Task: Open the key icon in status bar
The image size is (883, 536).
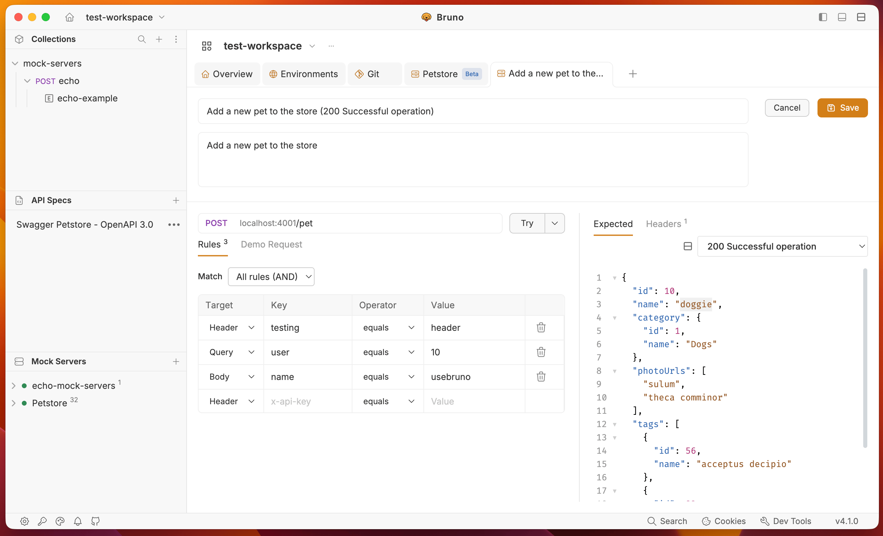Action: [x=42, y=521]
